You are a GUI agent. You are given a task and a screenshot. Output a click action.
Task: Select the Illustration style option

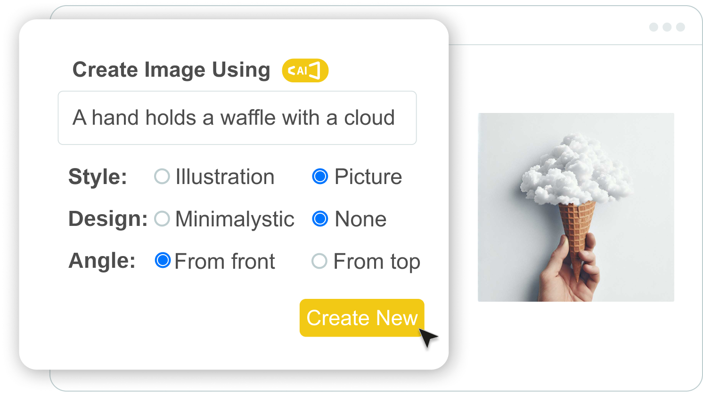tap(162, 176)
